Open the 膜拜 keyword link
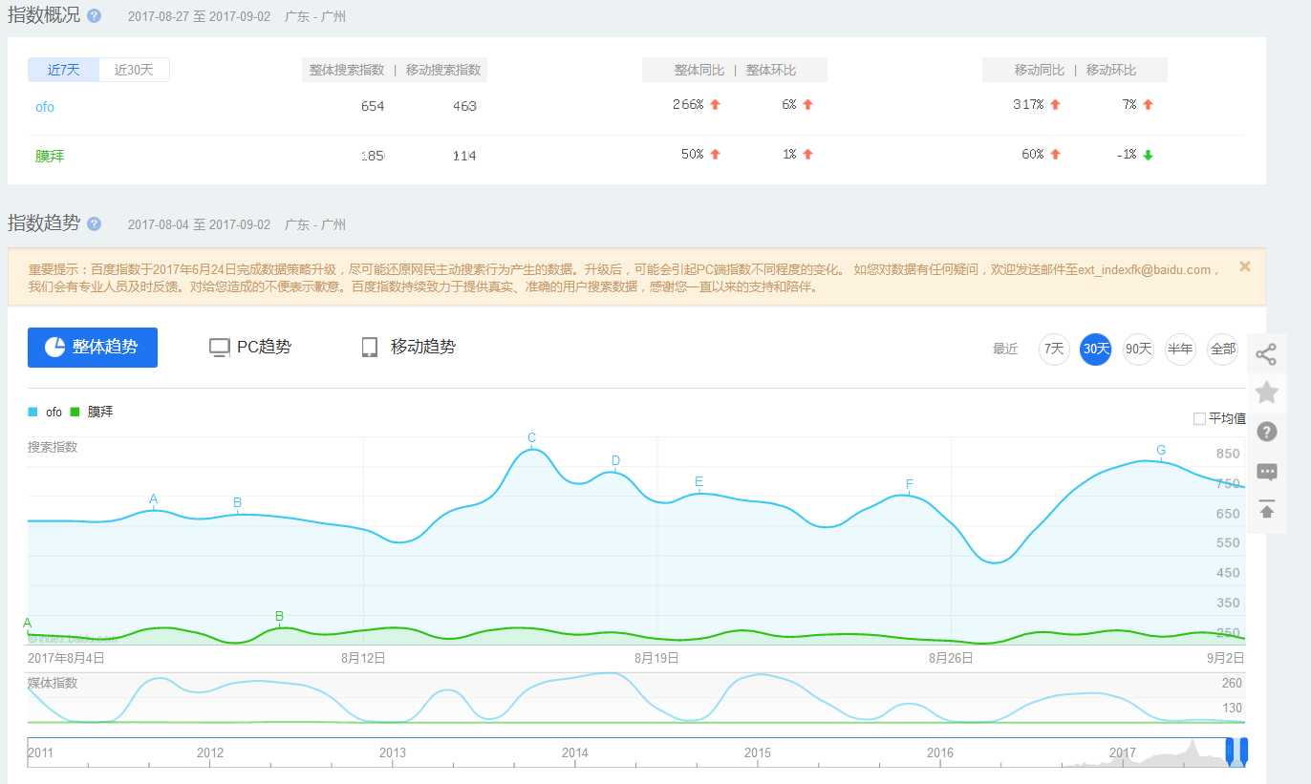Viewport: 1311px width, 784px height. (50, 156)
